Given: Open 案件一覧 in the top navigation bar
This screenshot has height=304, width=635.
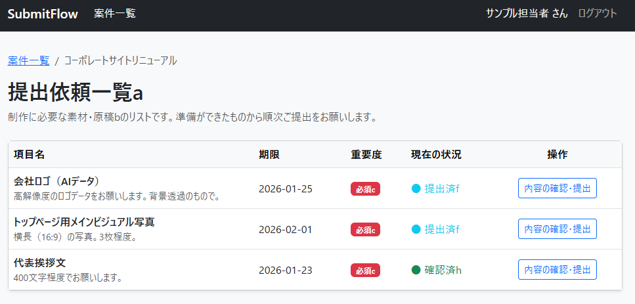Looking at the screenshot, I should [115, 14].
